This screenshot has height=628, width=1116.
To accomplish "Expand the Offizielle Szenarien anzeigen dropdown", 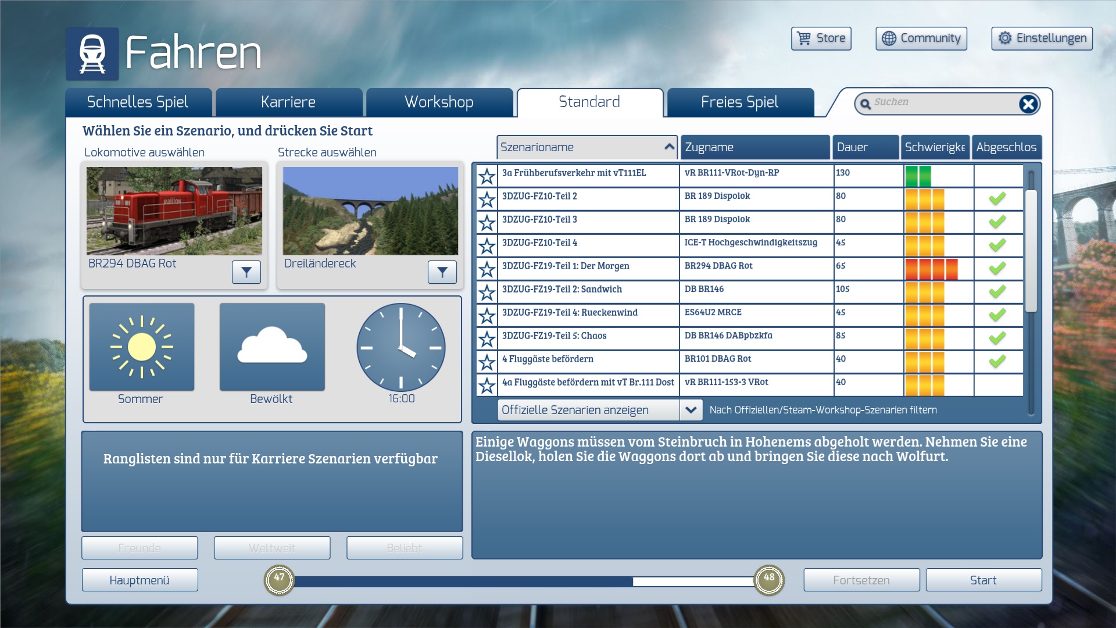I will pos(691,410).
